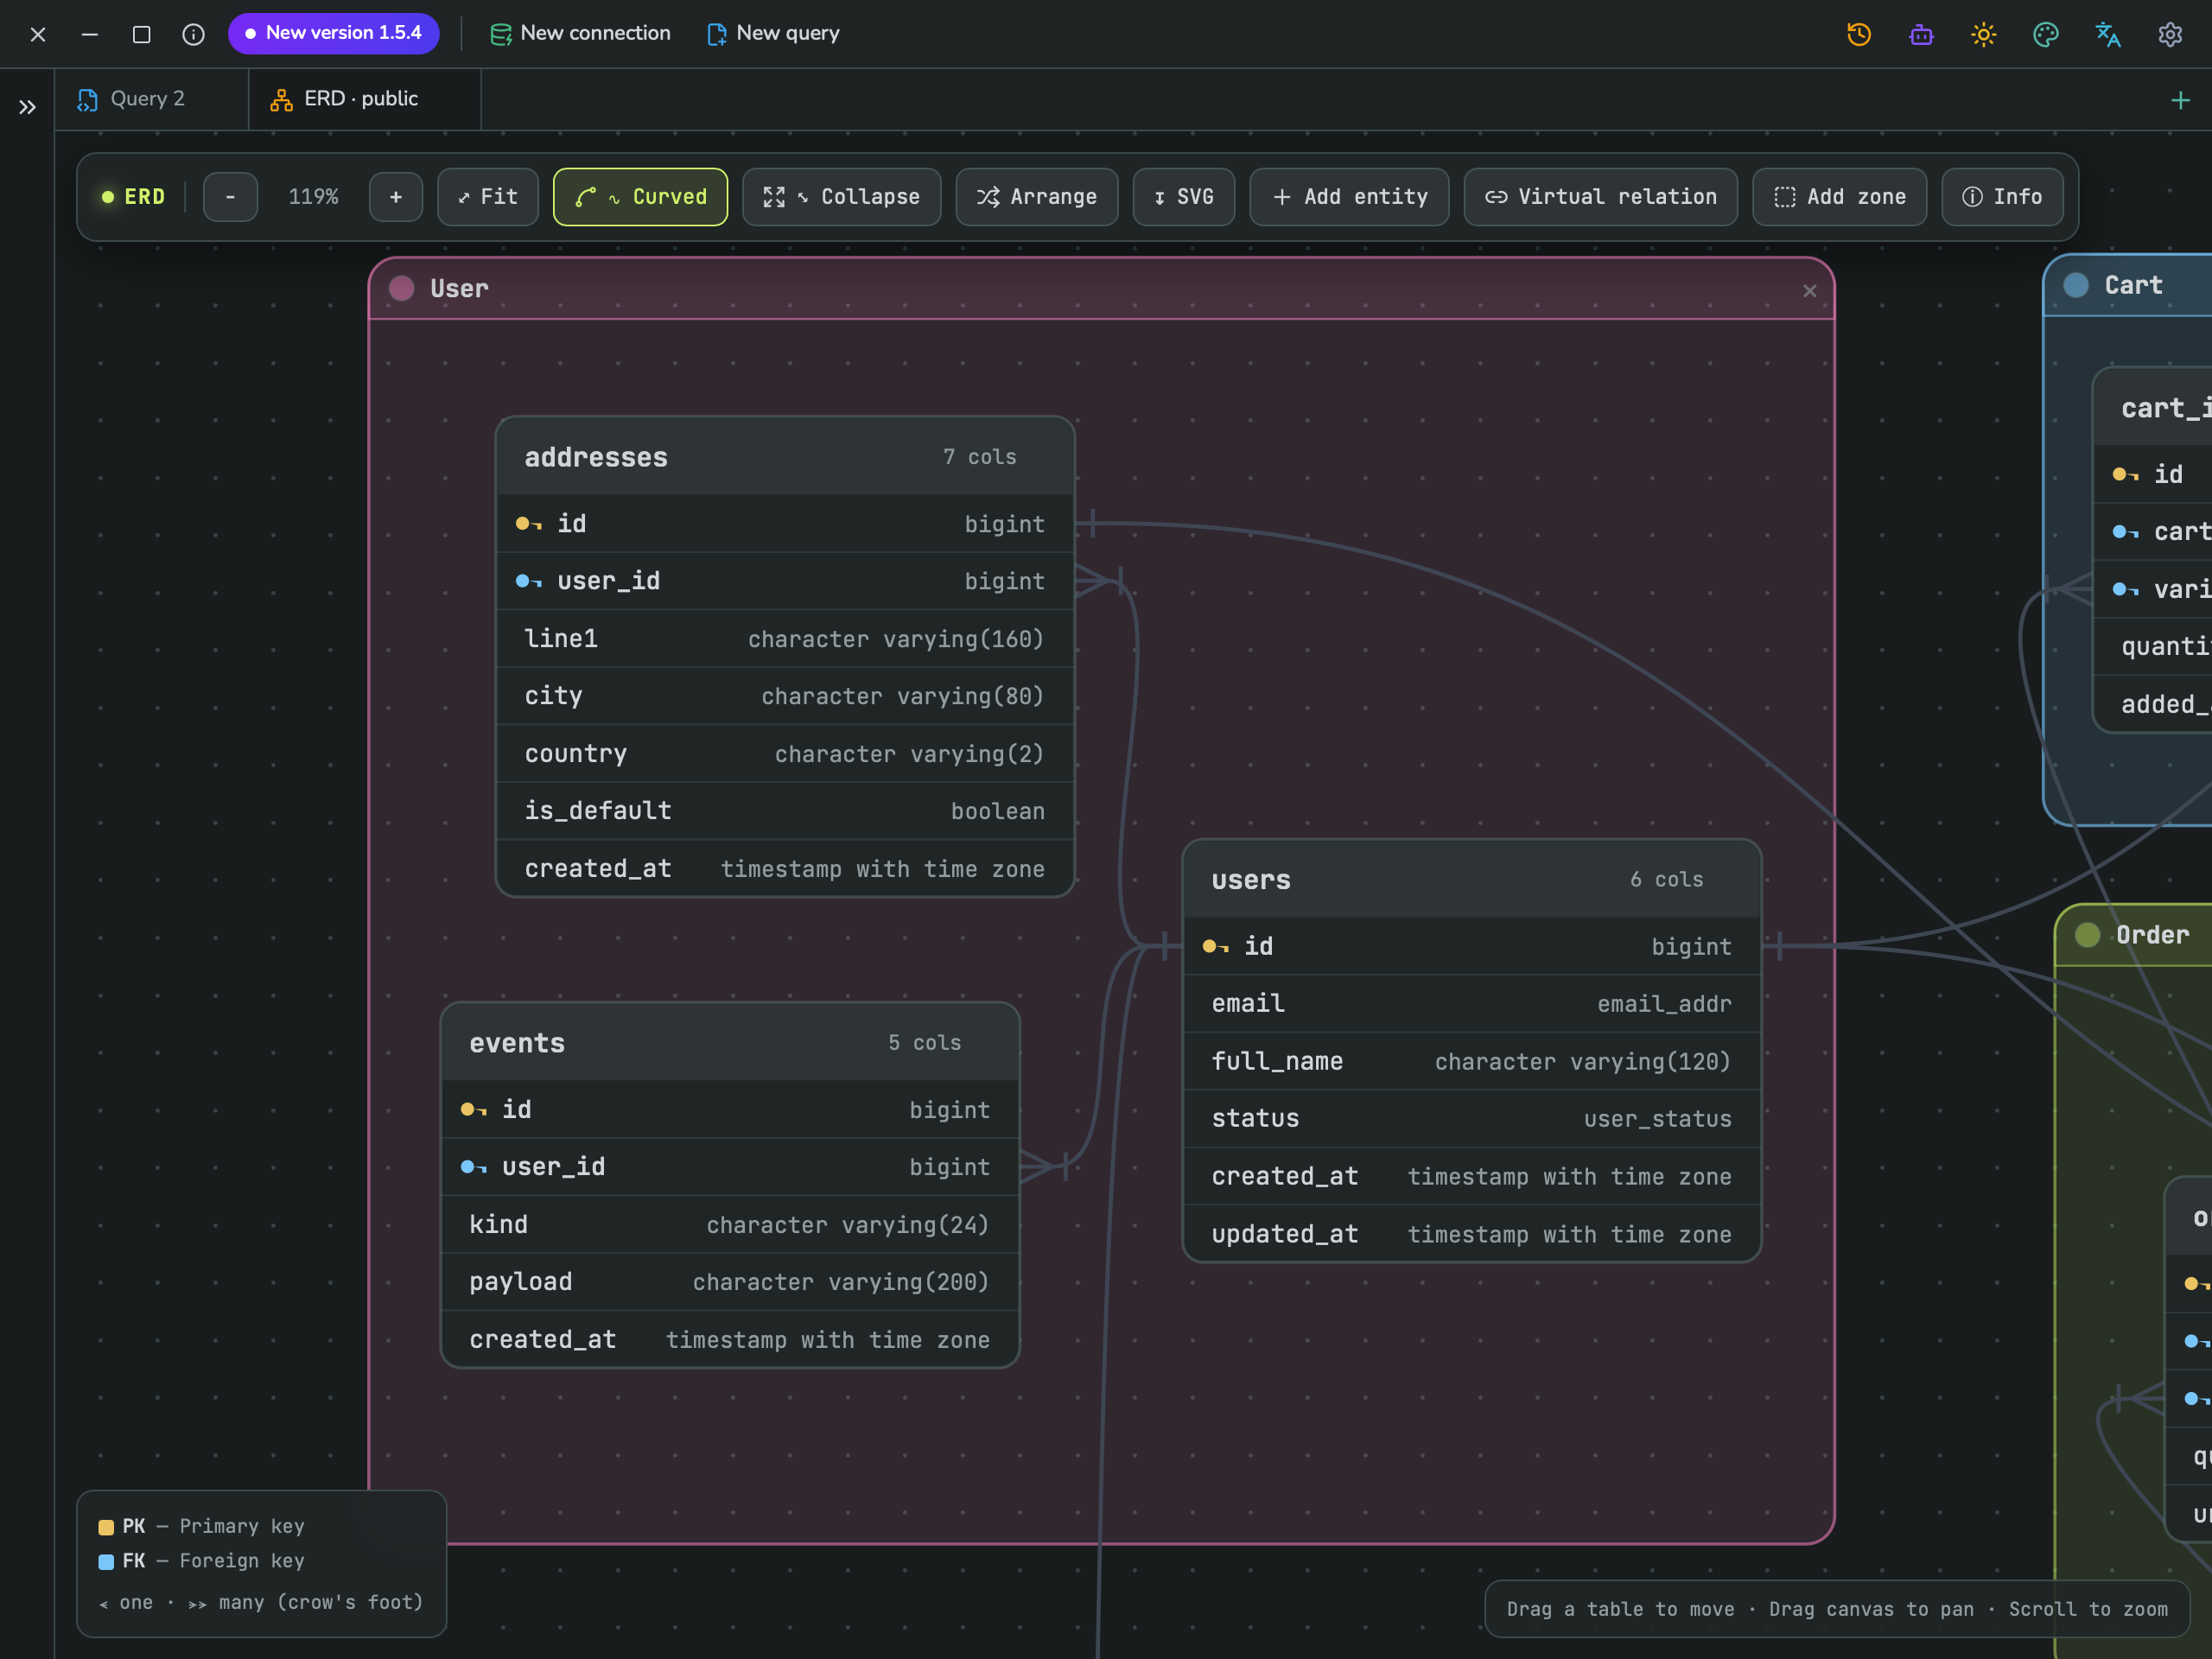2212x1659 pixels.
Task: Select kind column in events
Action: click(730, 1225)
